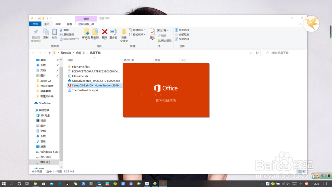Switch to 共享 Share ribbon tab
Image resolution: width=332 pixels, height=187 pixels.
[58, 24]
